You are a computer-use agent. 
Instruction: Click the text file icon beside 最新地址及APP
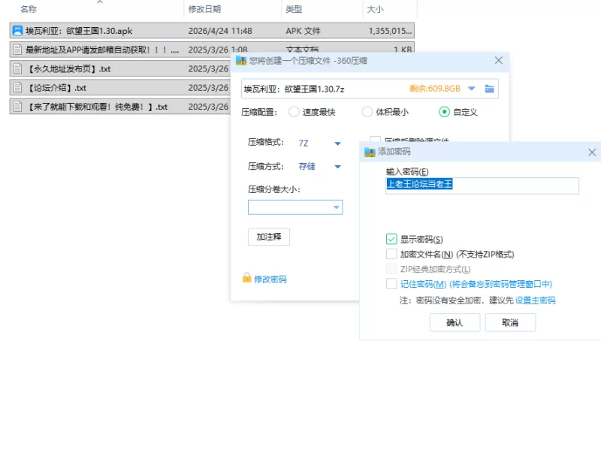tap(17, 50)
